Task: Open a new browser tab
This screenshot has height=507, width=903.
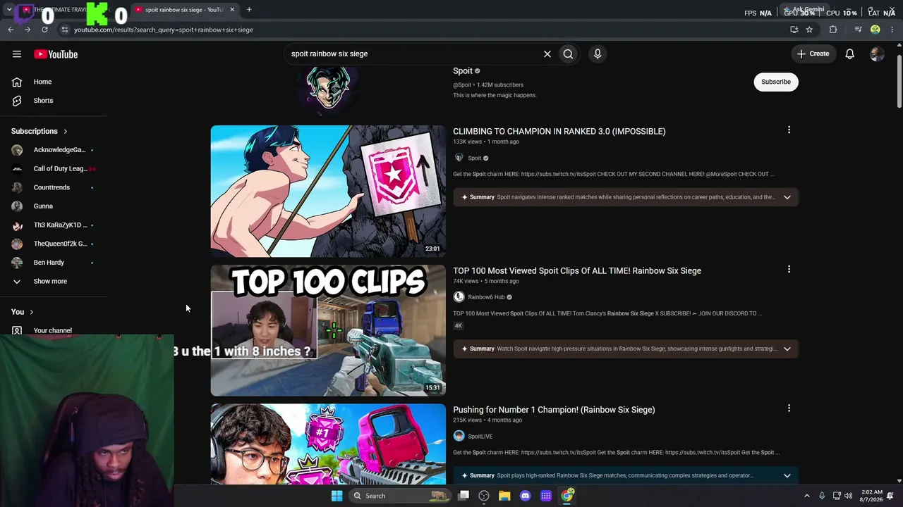Action: (x=249, y=10)
